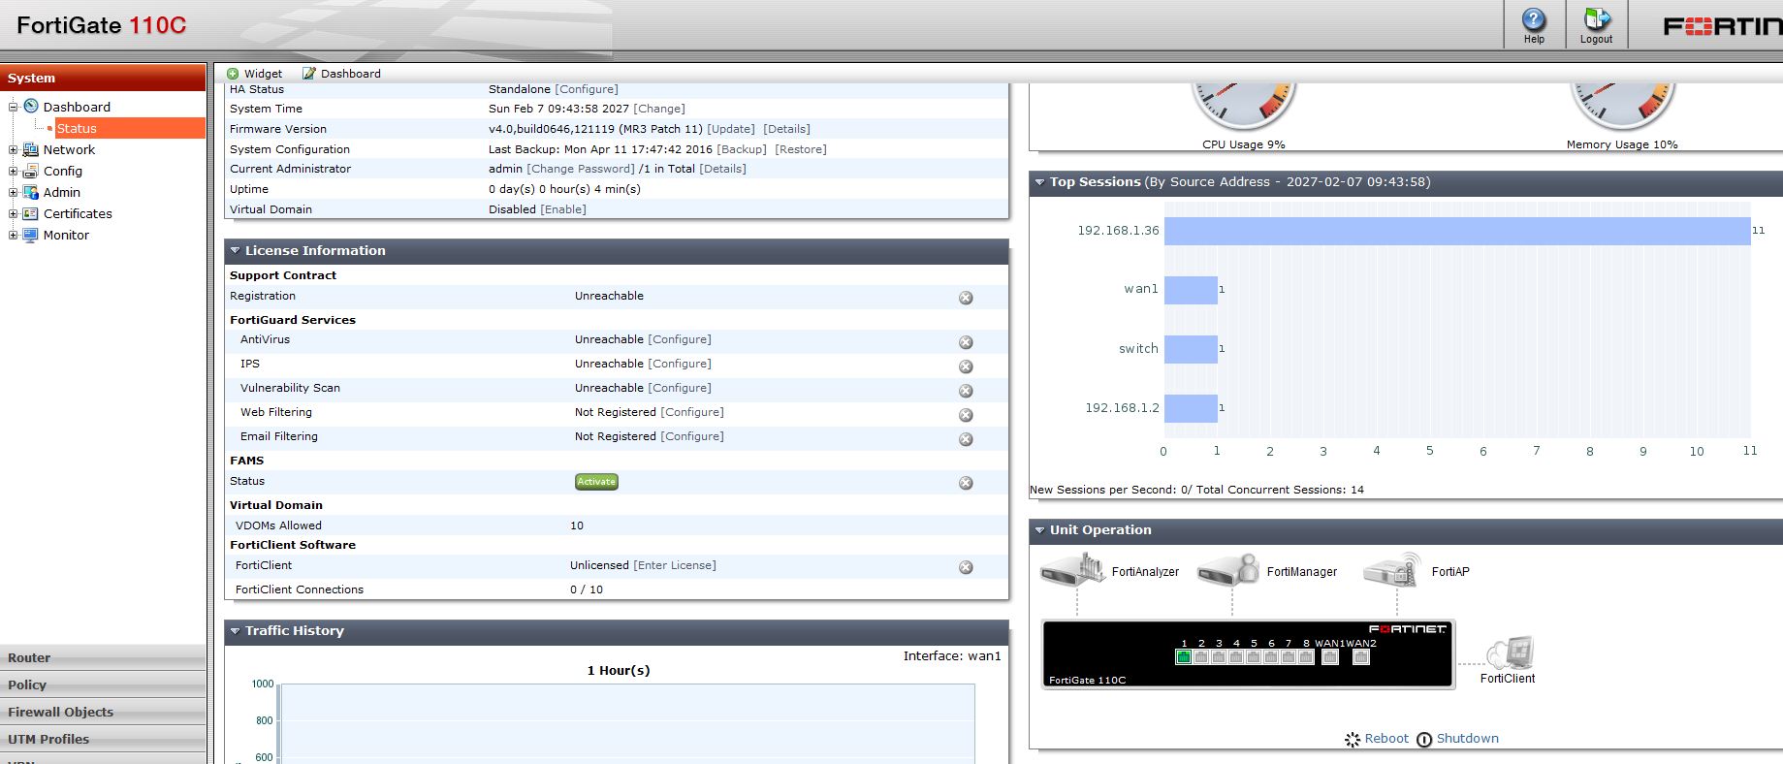Click Details next to Current Administrator
Image resolution: width=1783 pixels, height=764 pixels.
[x=723, y=169]
